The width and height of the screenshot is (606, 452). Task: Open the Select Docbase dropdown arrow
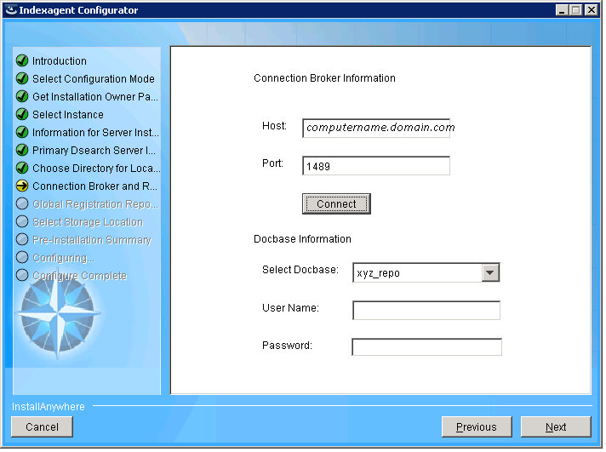click(490, 272)
